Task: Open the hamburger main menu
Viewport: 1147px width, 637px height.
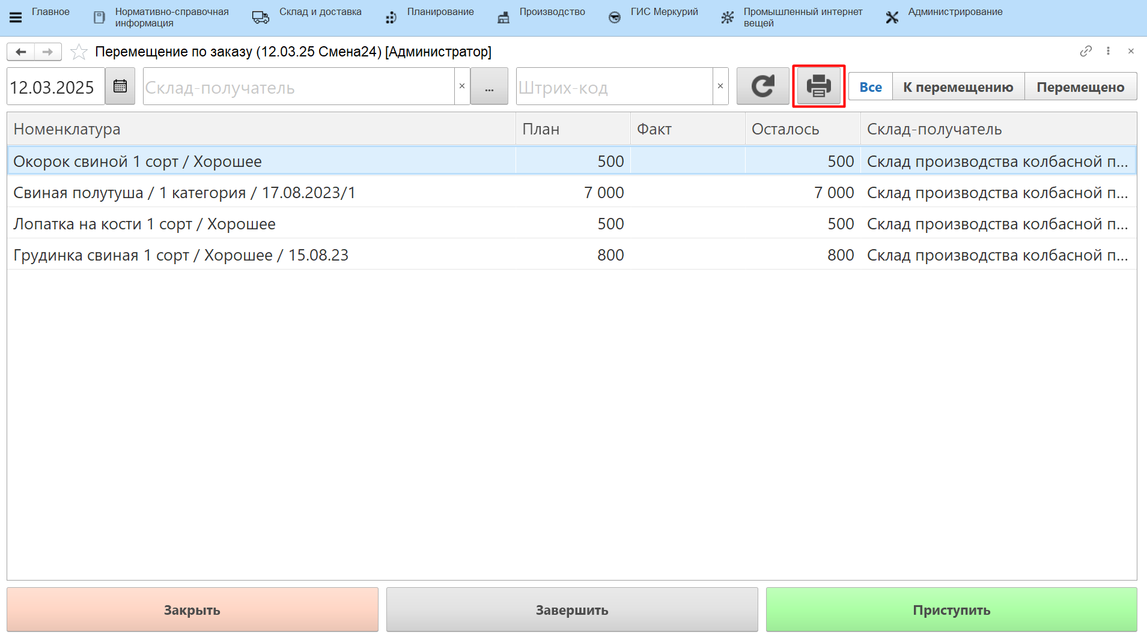Action: (16, 17)
